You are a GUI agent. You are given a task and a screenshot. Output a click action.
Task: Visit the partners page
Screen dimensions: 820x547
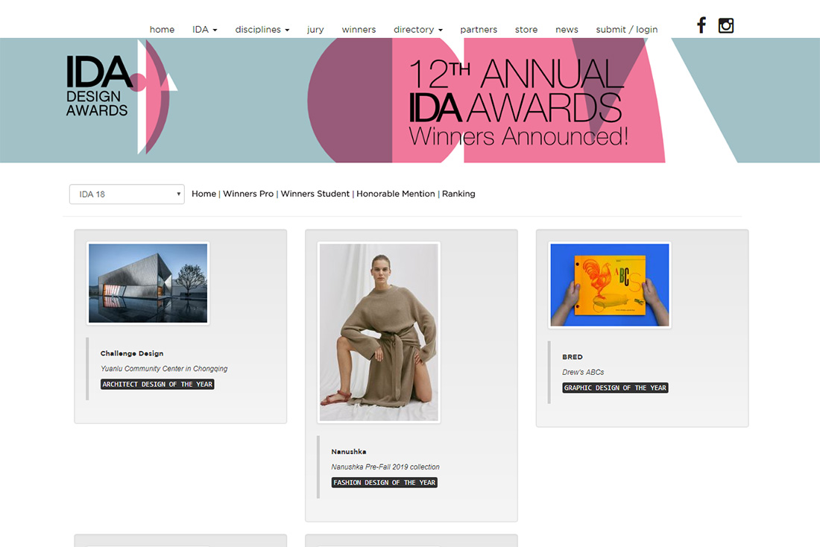pos(479,30)
